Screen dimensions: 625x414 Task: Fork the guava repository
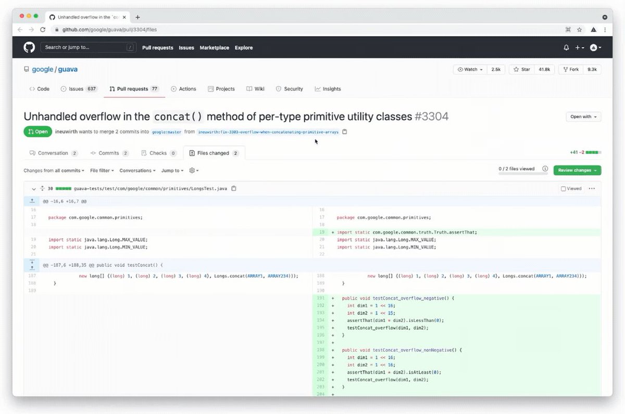571,69
